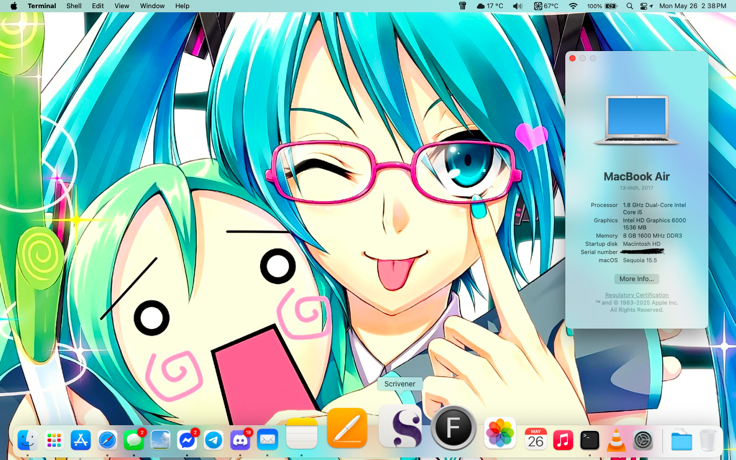Click the 1.8 GHz Dual-Core Intel processor value

click(654, 209)
